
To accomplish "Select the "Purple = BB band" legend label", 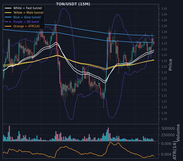I will coord(26,21).
